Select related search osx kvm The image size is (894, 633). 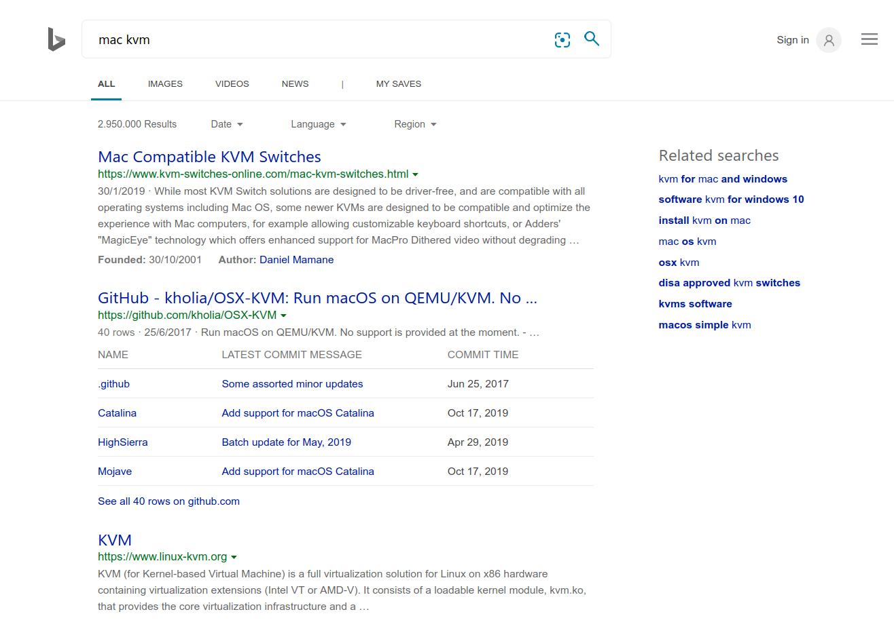click(x=679, y=263)
